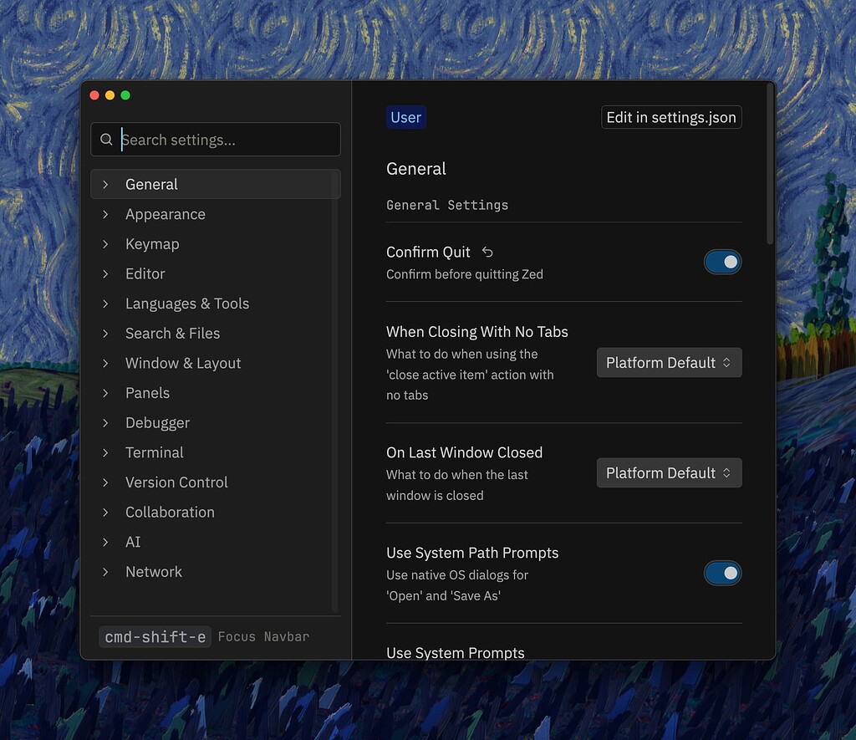
Task: Click the 'Use System Prompts' title
Action: (456, 652)
